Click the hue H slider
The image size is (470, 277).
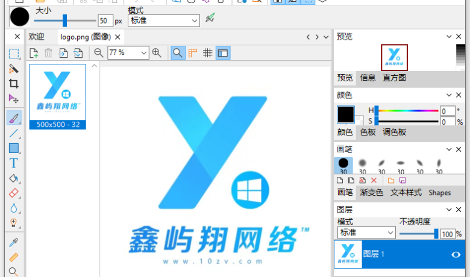[407, 111]
